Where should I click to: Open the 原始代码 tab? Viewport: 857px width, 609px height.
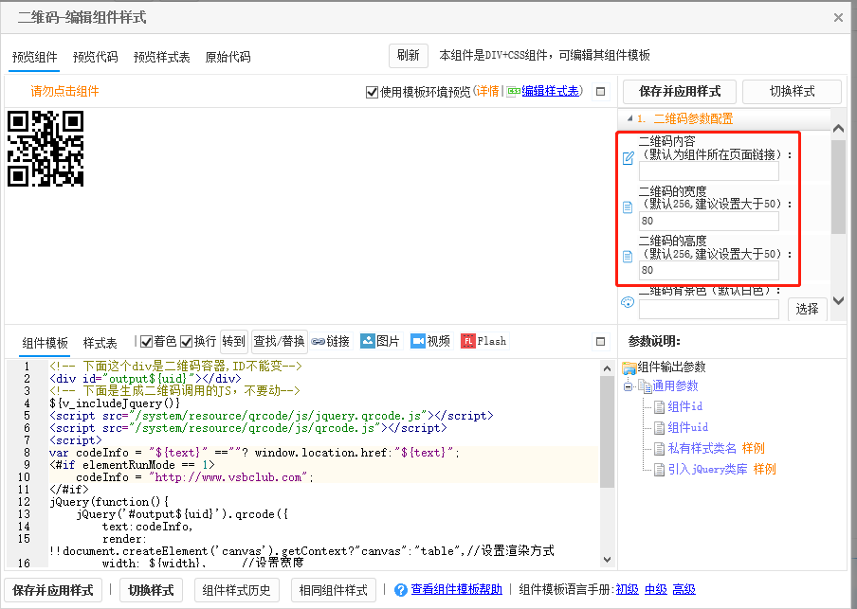(228, 57)
